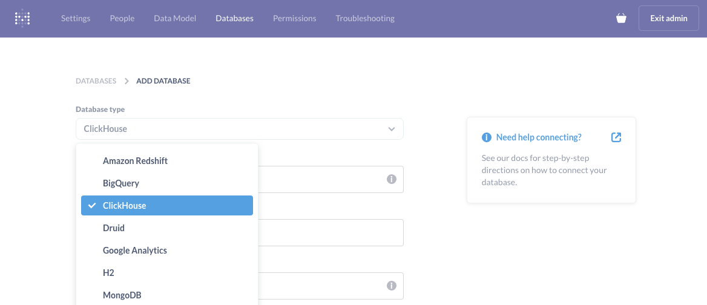This screenshot has width=707, height=305.
Task: Collapse the Database type dropdown chevron
Action: (x=392, y=129)
